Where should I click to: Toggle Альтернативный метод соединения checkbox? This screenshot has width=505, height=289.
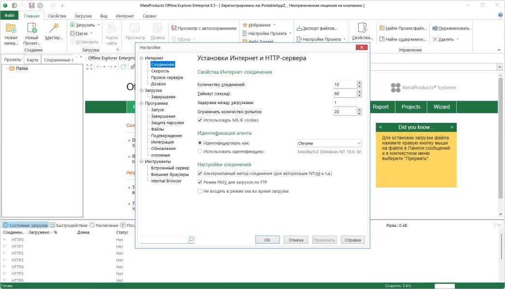point(200,173)
